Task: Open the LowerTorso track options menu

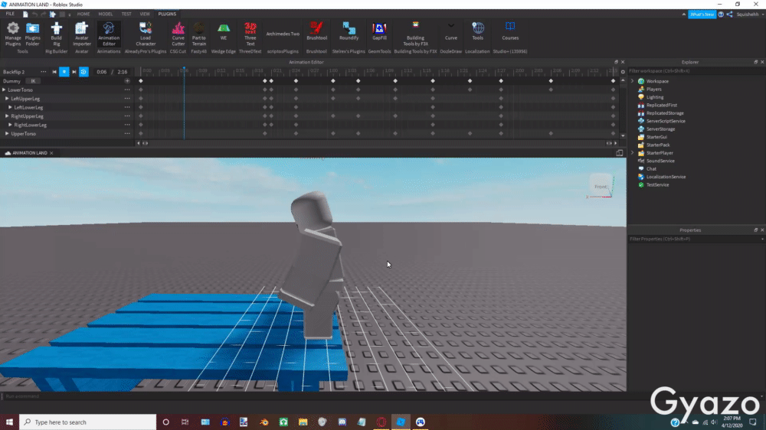Action: pos(127,90)
